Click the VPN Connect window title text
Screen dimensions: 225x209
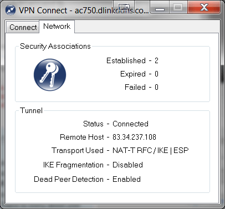84,11
